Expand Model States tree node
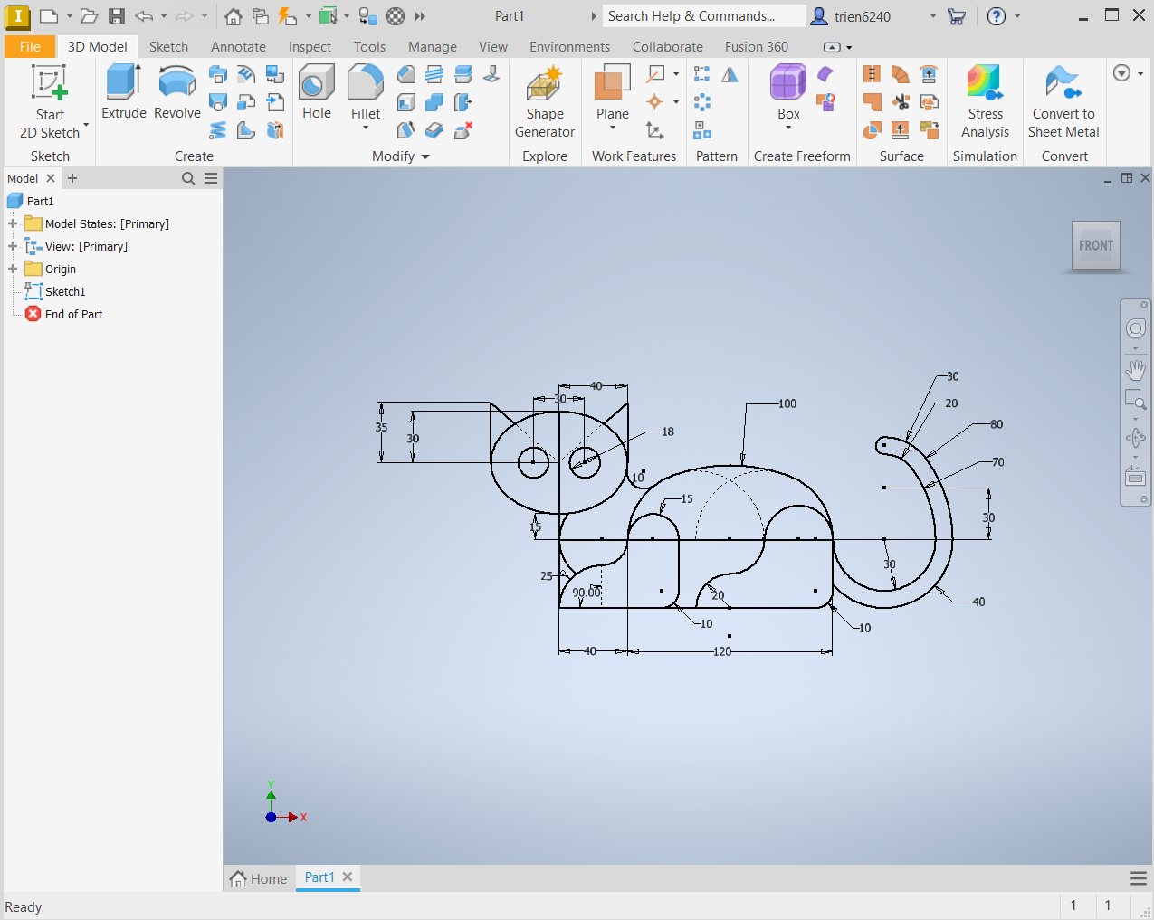This screenshot has height=920, width=1154. click(13, 223)
